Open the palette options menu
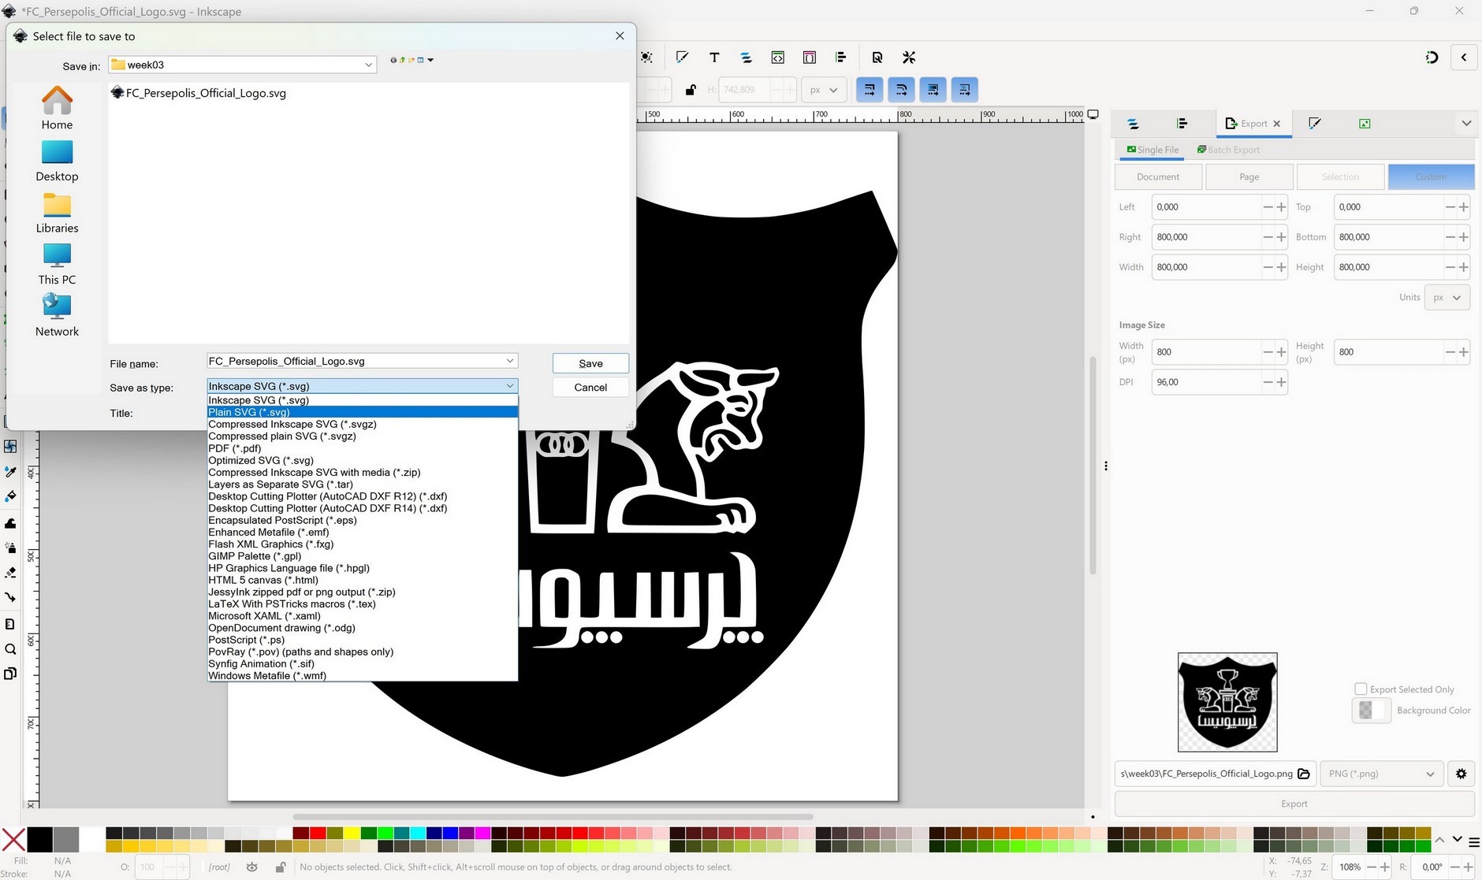Screen dimensions: 1482x880 (1474, 841)
